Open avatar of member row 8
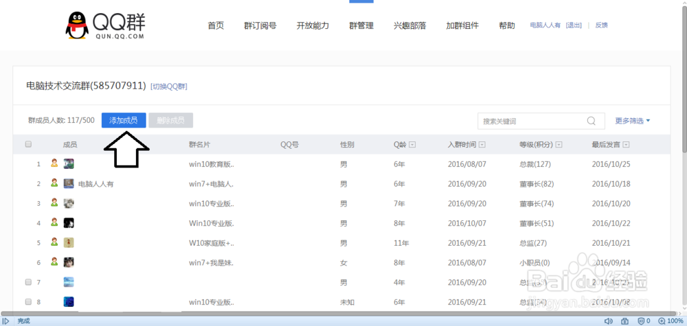 (x=68, y=302)
